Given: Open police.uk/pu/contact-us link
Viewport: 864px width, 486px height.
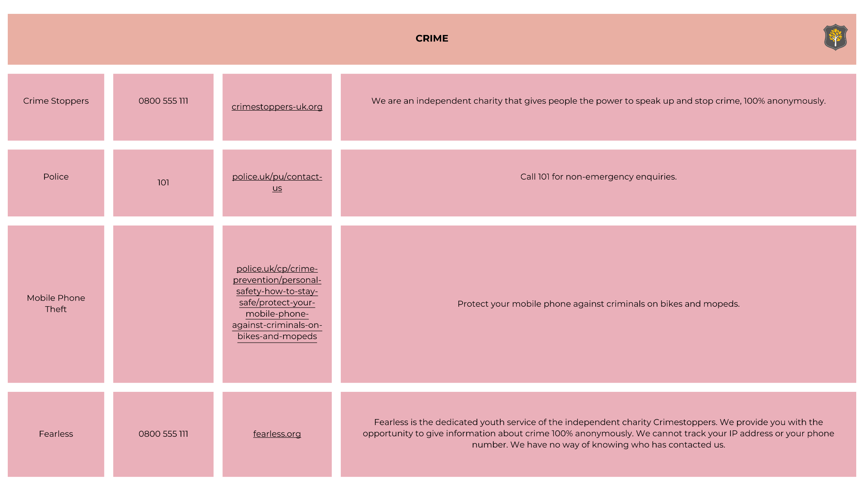Looking at the screenshot, I should click(x=277, y=181).
